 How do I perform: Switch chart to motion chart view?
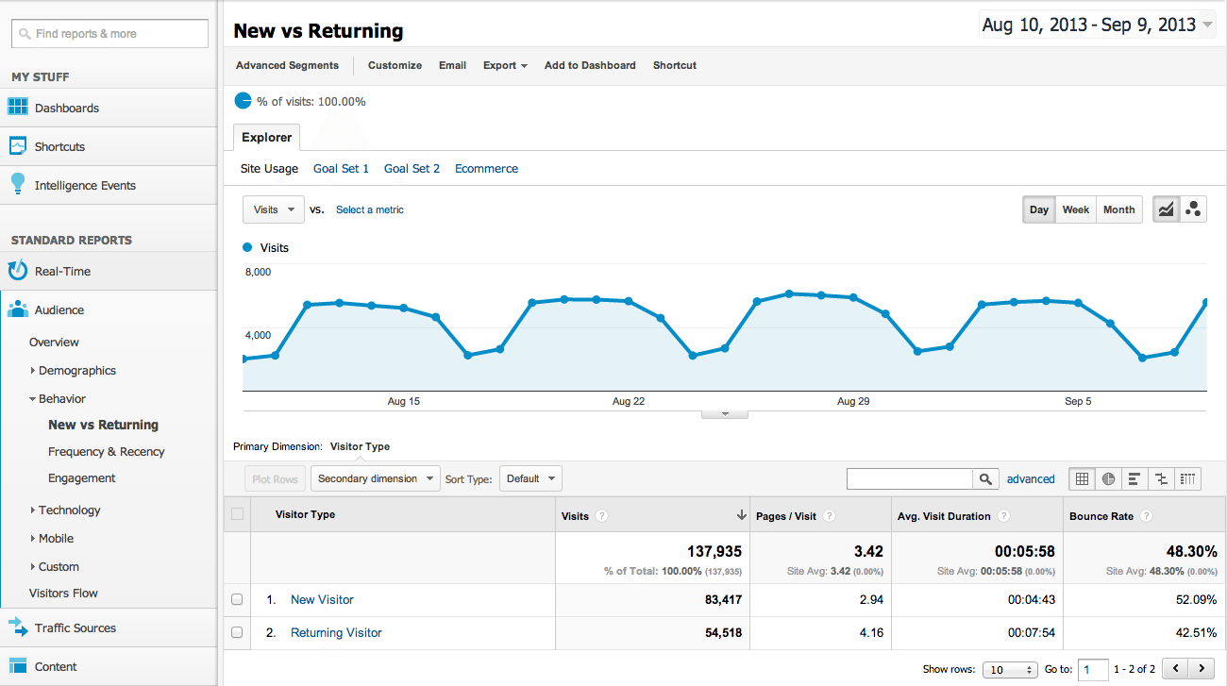pos(1193,209)
